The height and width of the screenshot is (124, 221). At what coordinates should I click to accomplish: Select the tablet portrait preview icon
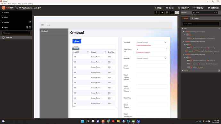coord(167,12)
